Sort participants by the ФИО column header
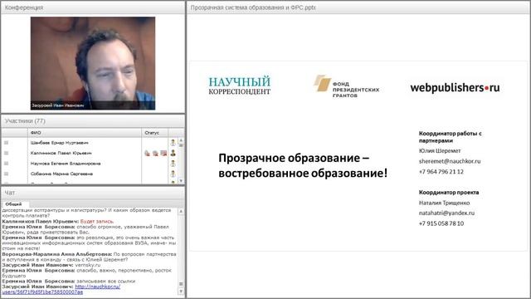The height and width of the screenshot is (299, 531). (x=85, y=133)
